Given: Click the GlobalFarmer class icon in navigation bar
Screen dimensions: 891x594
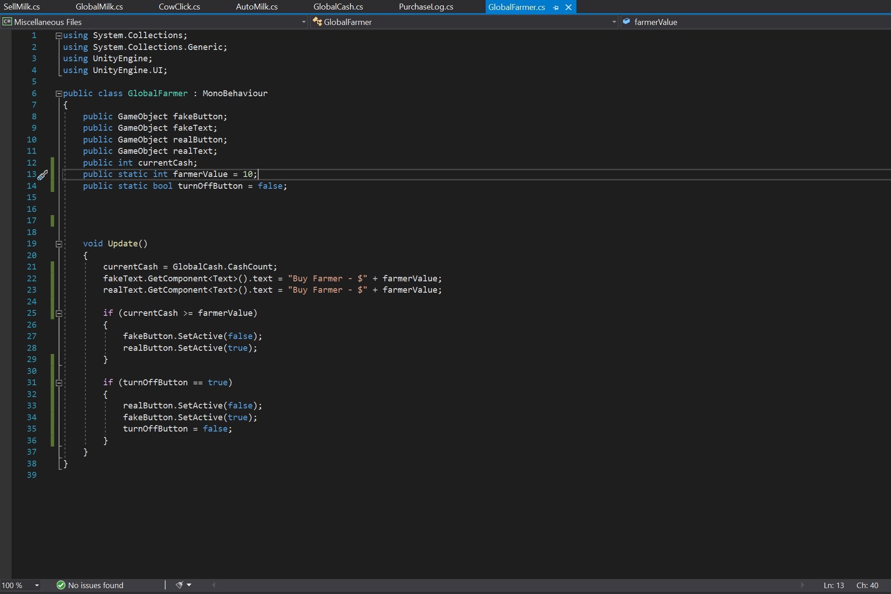Looking at the screenshot, I should coord(317,21).
